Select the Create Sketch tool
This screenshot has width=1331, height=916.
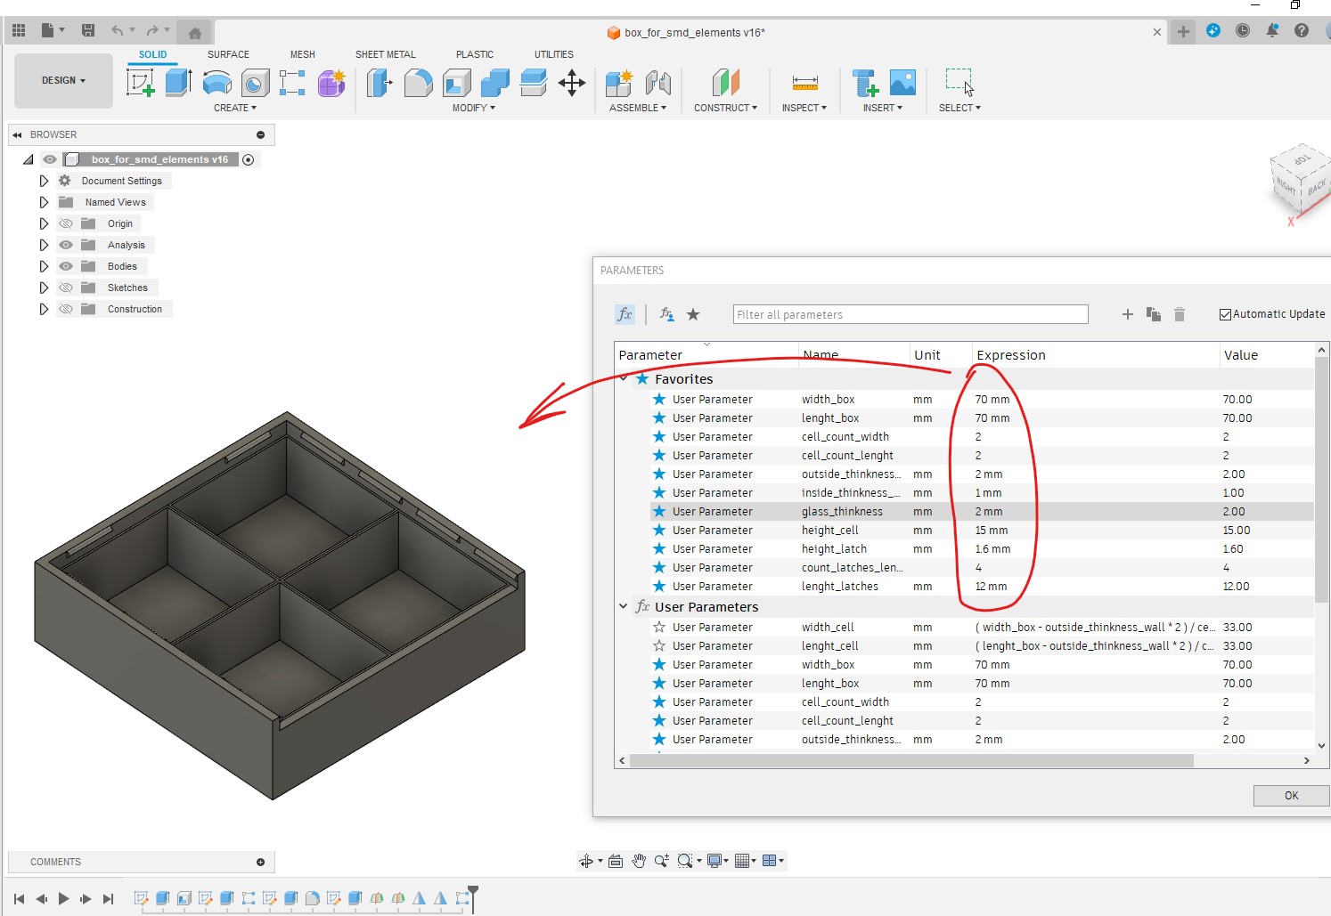coord(140,82)
